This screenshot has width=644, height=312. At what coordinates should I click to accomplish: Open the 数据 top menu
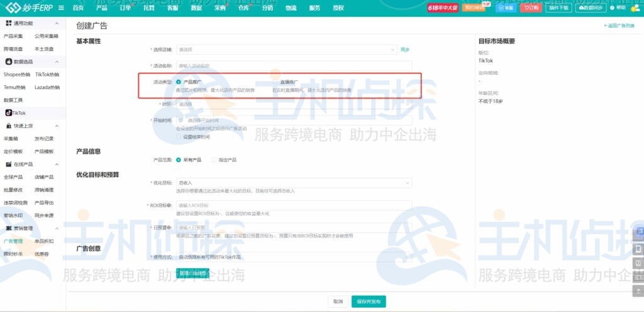[x=196, y=8]
